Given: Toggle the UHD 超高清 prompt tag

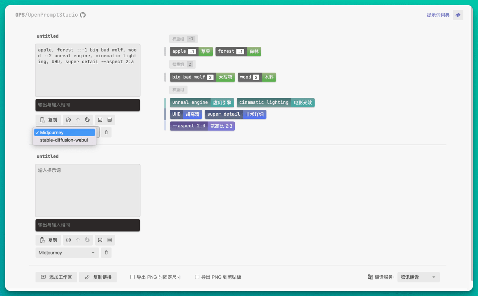Looking at the screenshot, I should click(186, 114).
